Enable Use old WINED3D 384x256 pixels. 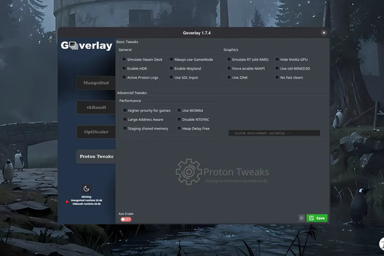click(x=277, y=68)
